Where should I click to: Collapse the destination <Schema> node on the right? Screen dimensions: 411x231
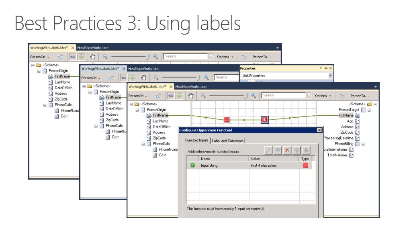(x=375, y=104)
